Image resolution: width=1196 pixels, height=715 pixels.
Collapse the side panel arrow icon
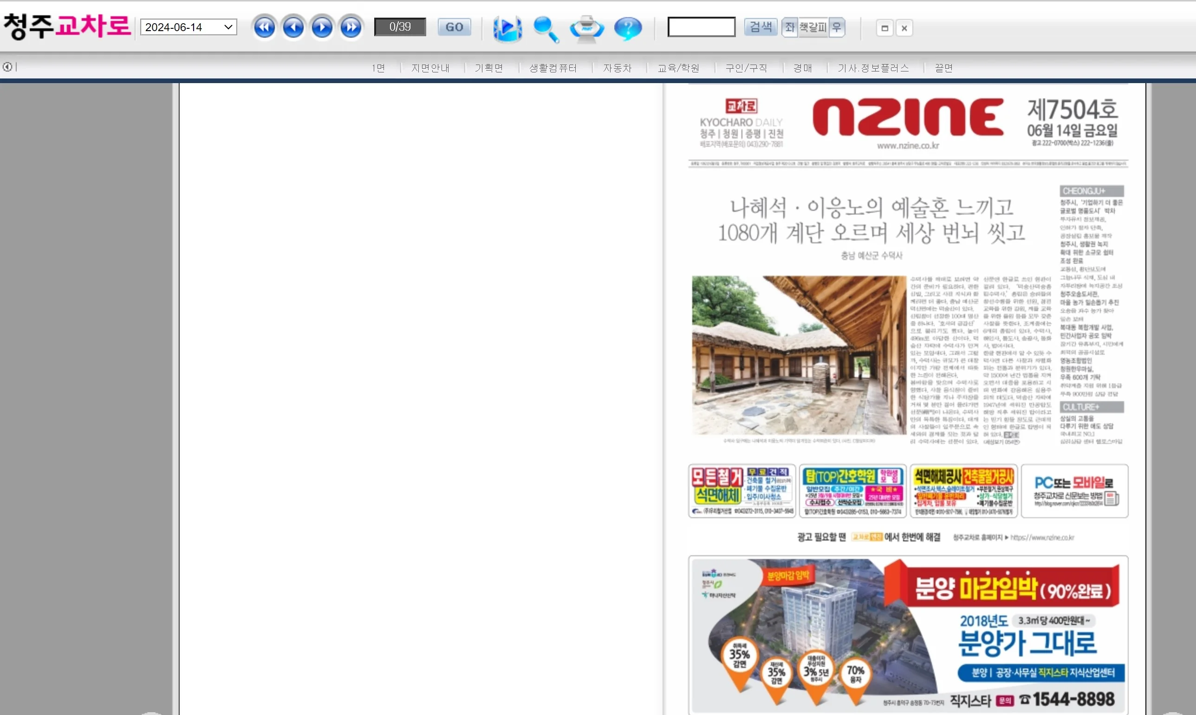[7, 67]
